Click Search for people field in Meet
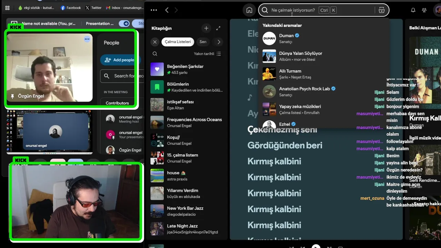Viewport: 441px width, 248px height. click(122, 76)
